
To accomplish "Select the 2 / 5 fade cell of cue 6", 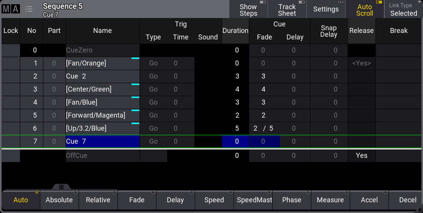I will tap(264, 128).
